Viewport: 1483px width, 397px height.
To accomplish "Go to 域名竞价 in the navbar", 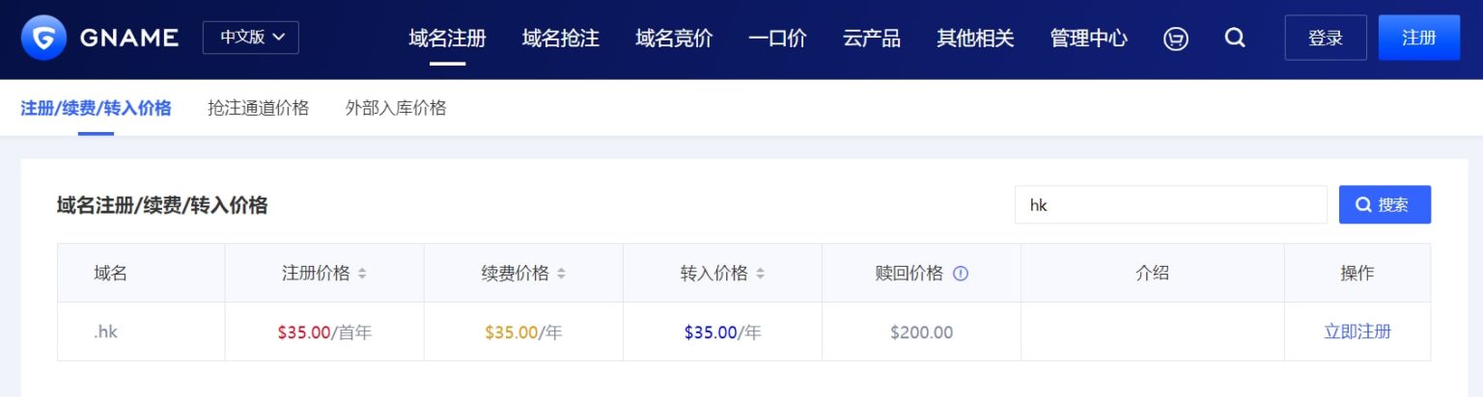I will click(674, 39).
